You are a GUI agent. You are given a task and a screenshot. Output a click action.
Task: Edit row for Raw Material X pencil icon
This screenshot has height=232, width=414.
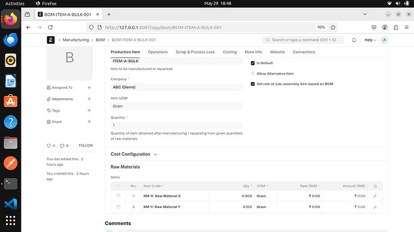(x=375, y=196)
